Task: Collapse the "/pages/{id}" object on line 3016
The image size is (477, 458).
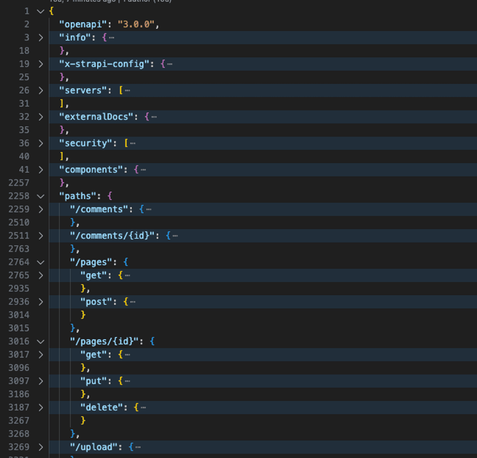Action: pos(41,341)
